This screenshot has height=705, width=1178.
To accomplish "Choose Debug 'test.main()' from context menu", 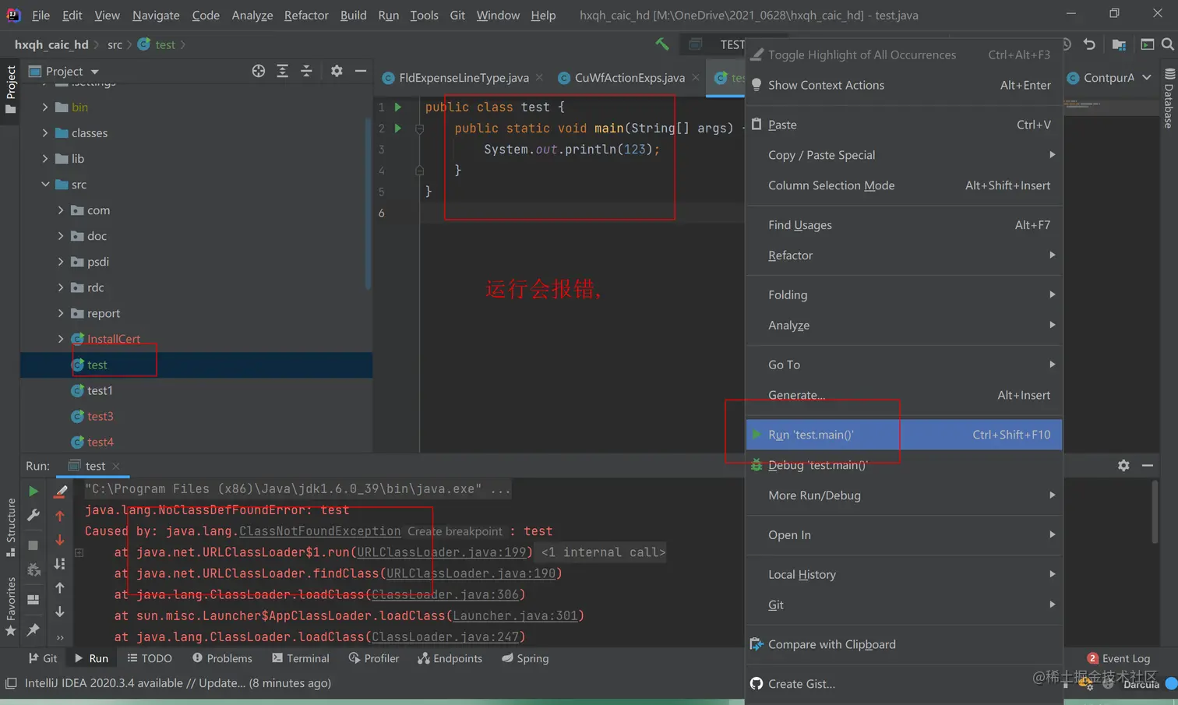I will [904, 465].
